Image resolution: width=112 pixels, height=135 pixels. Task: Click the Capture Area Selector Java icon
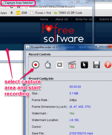[3, 3]
